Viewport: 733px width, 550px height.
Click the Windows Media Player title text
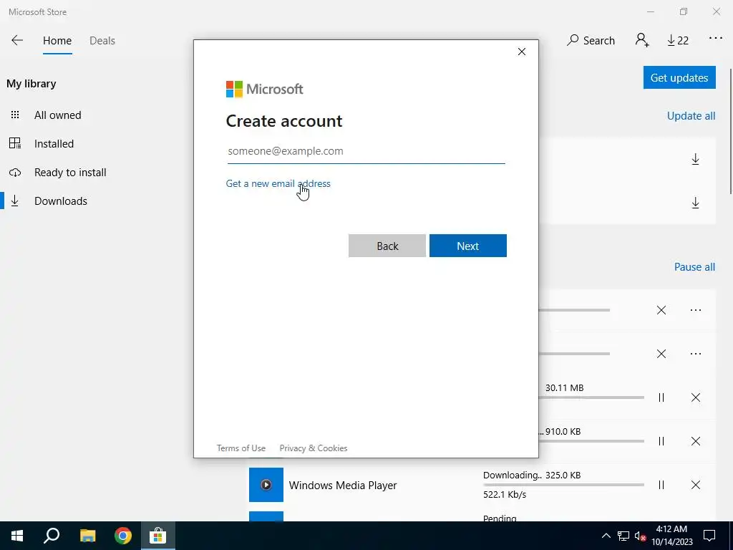click(x=343, y=486)
